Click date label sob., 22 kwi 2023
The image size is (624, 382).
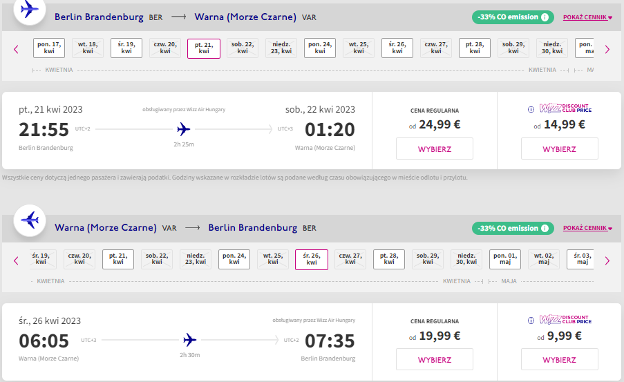click(x=320, y=110)
